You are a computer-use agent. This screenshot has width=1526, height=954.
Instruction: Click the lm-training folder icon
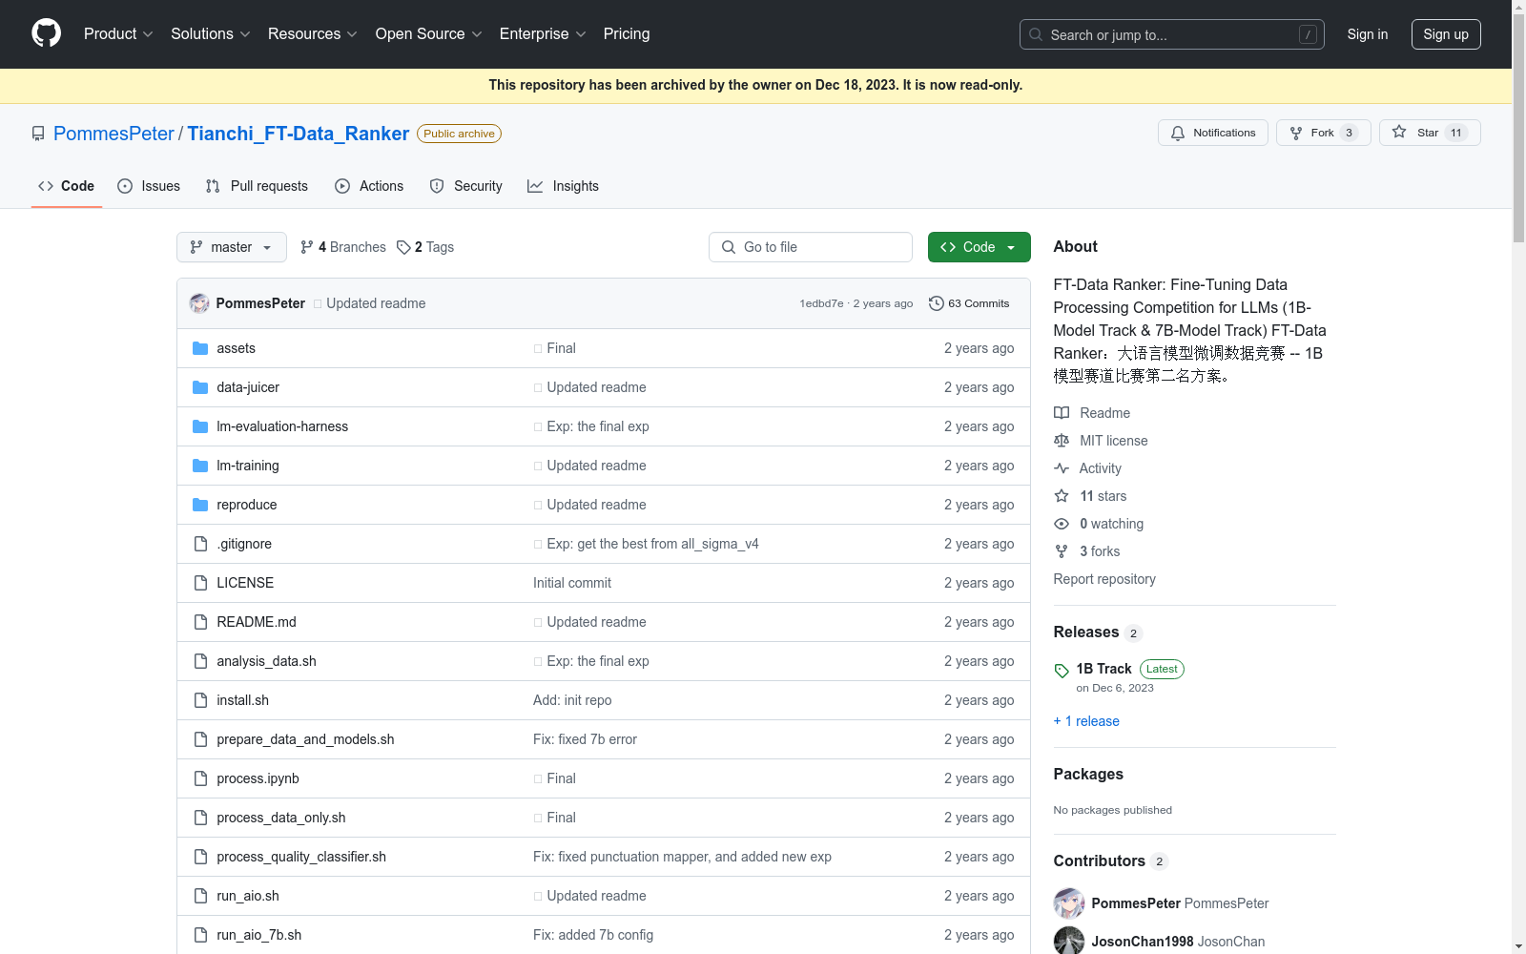click(200, 466)
